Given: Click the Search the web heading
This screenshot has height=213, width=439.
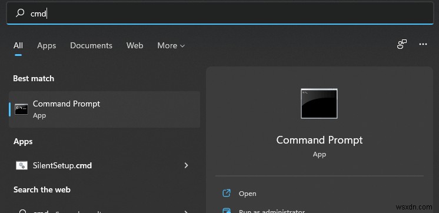Looking at the screenshot, I should (42, 190).
